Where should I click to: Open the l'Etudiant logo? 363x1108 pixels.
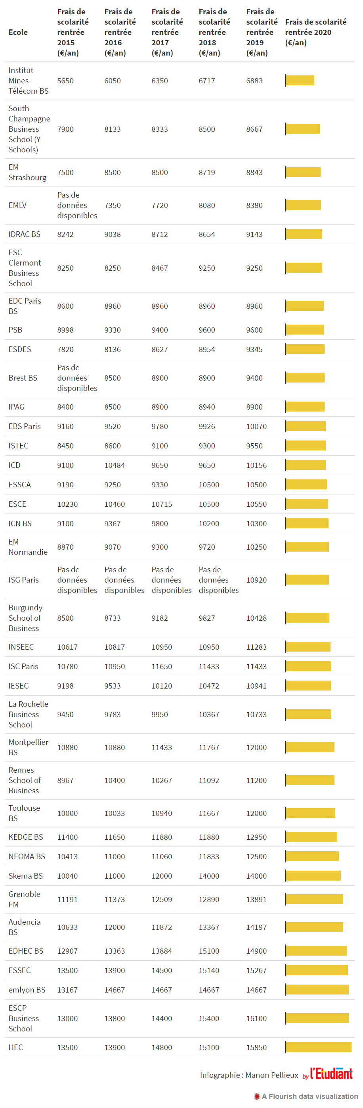pos(331,1074)
